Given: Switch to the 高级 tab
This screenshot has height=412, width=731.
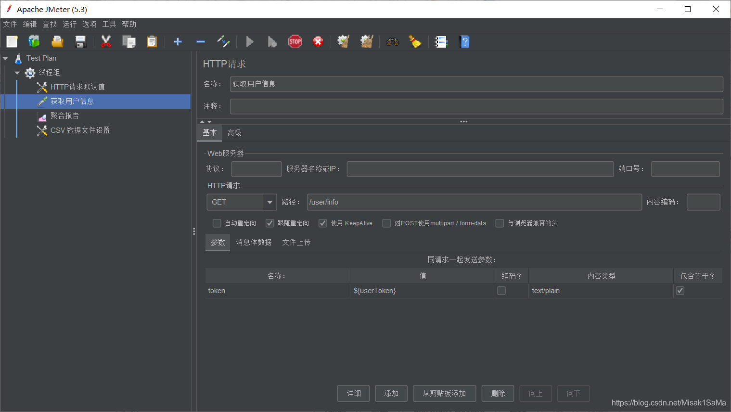Looking at the screenshot, I should click(234, 132).
